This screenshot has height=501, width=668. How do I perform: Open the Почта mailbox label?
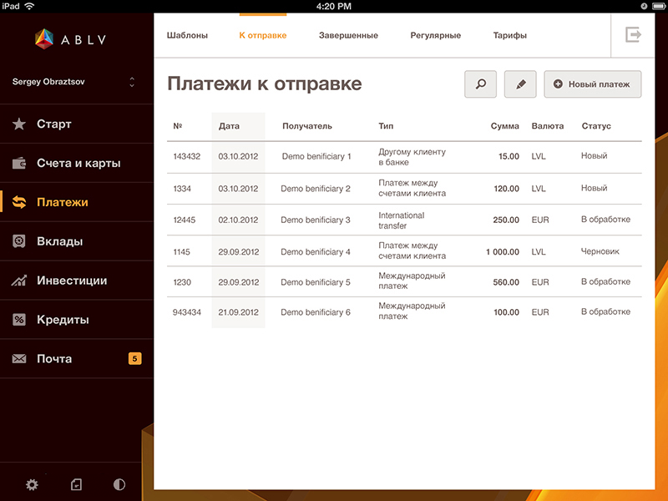[54, 359]
